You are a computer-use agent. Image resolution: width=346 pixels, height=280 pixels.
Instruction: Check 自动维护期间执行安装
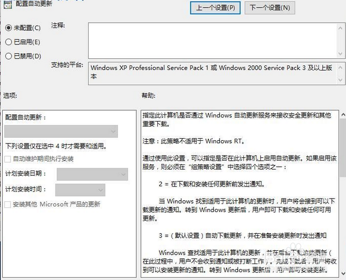pyautogui.click(x=8, y=159)
